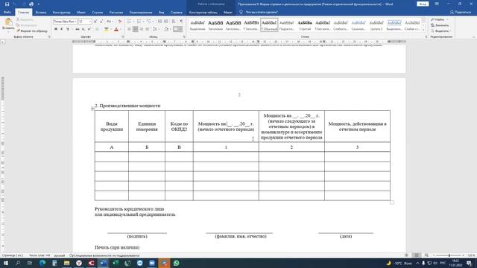The image size is (477, 268).
Task: Click the table move handle icon
Action: [x=92, y=109]
